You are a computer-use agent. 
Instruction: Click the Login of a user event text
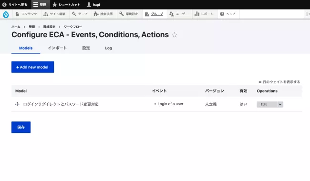pos(170,104)
